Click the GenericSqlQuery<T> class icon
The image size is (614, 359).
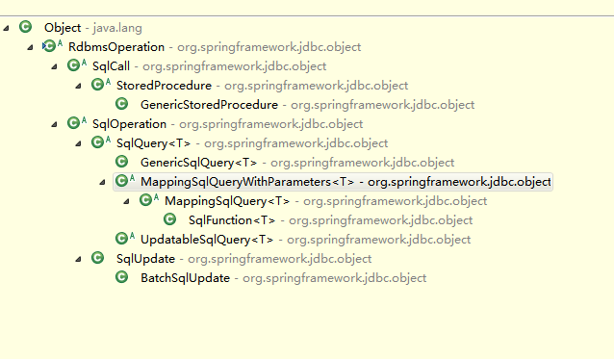point(122,162)
